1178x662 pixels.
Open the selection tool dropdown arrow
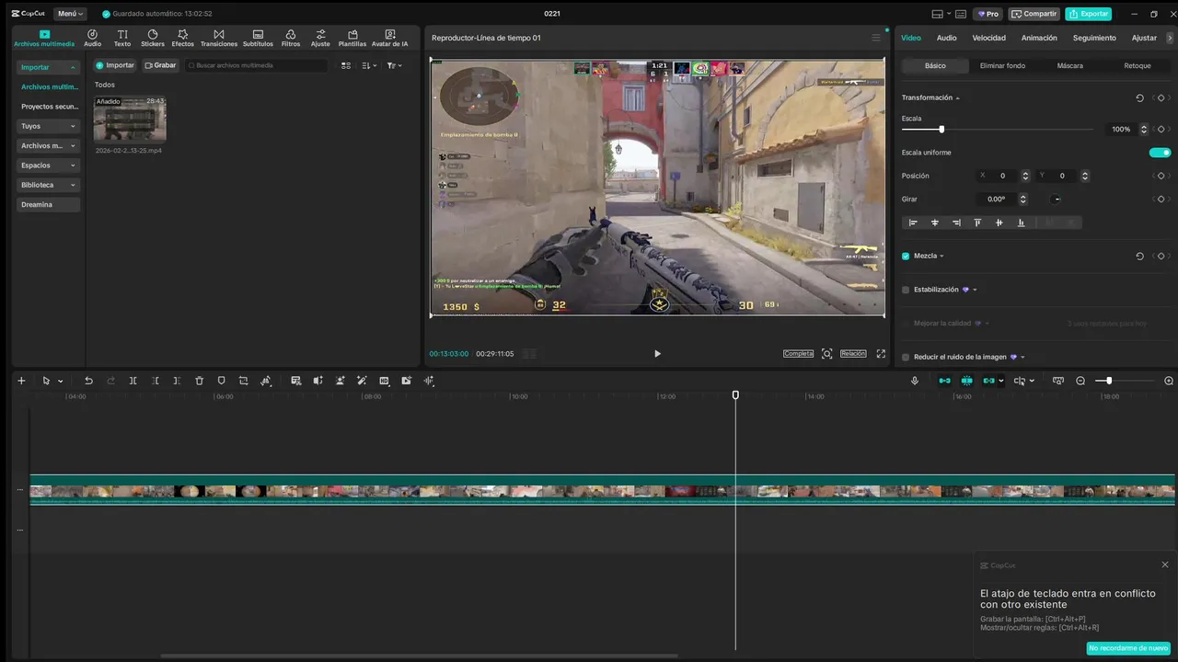61,381
